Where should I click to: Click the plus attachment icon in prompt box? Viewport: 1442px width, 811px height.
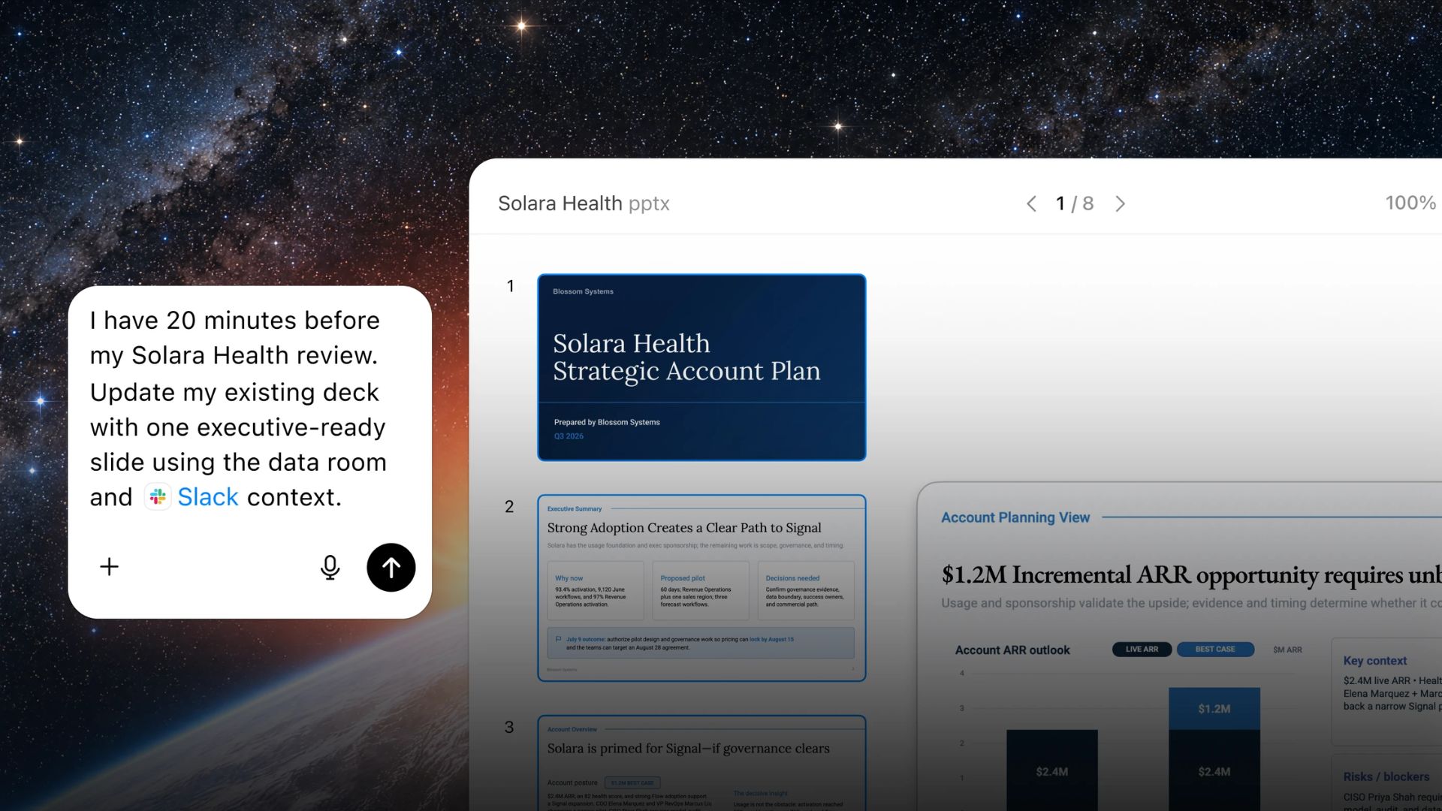coord(109,567)
